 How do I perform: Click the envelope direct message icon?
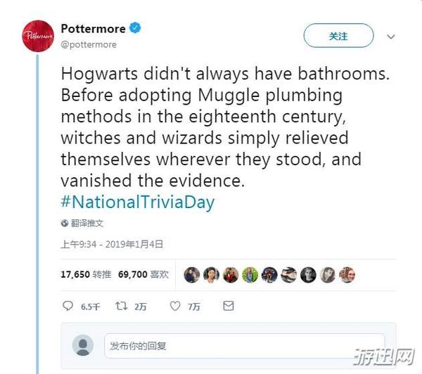click(229, 306)
